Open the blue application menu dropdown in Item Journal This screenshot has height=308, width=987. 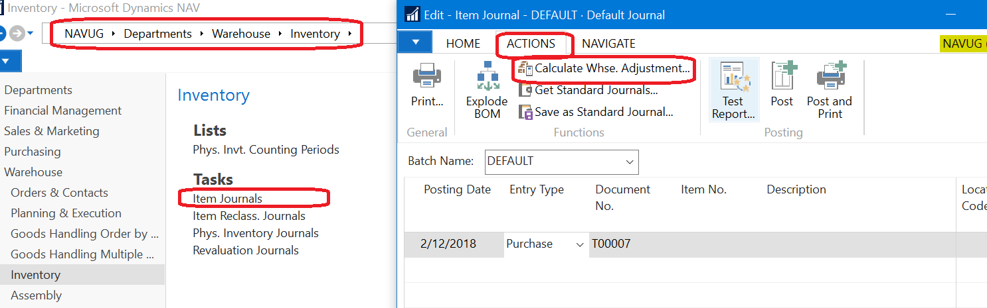pos(415,43)
